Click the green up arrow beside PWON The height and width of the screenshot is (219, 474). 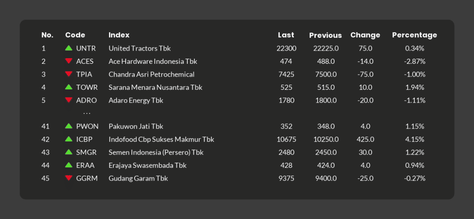click(x=69, y=126)
